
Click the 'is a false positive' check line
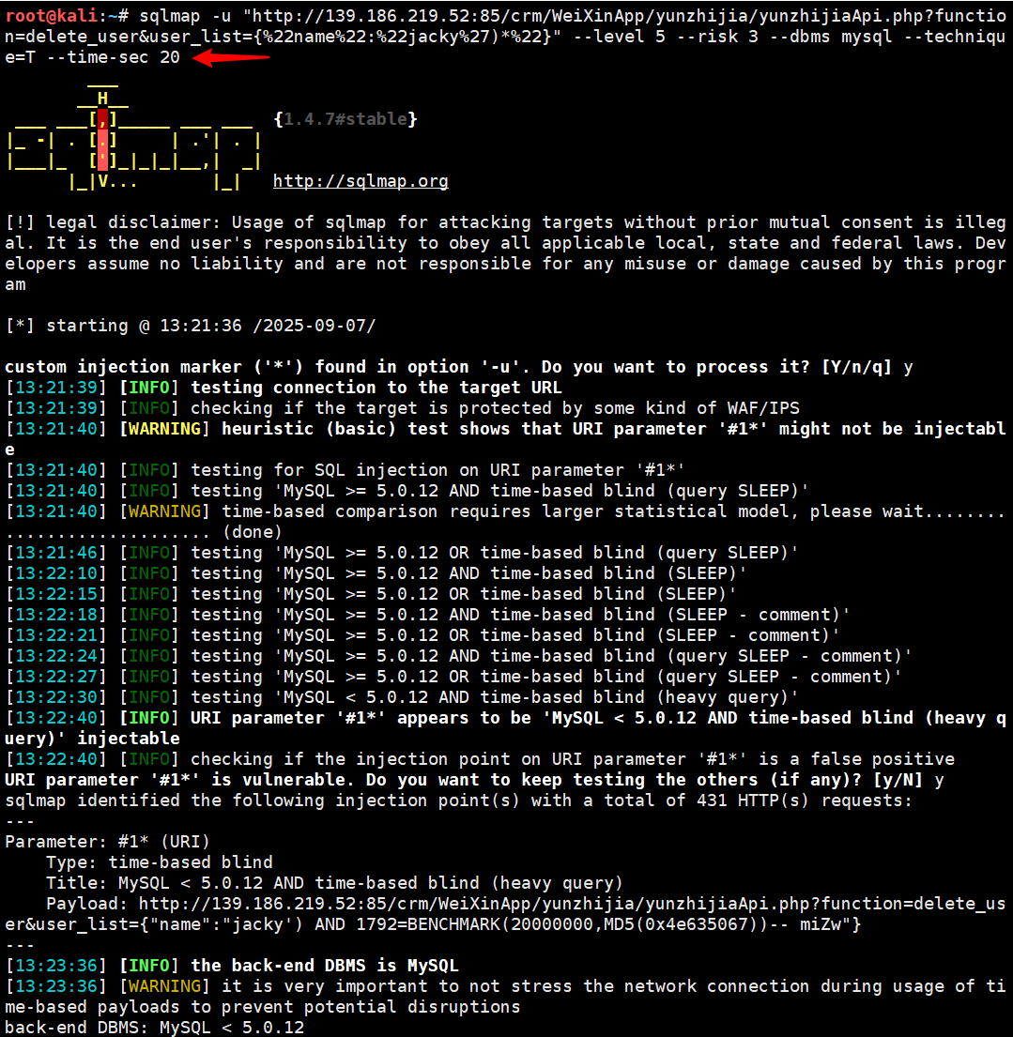(x=481, y=759)
